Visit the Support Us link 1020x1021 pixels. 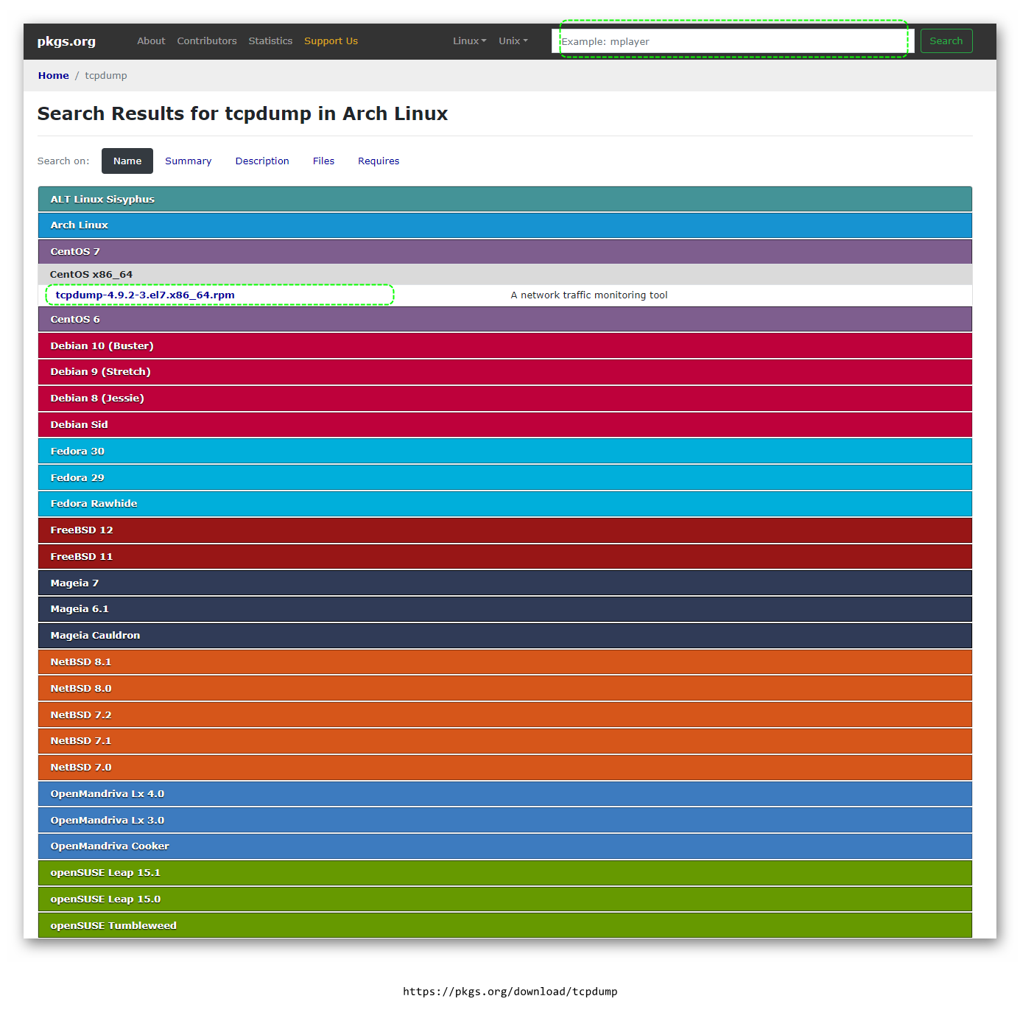[x=331, y=41]
